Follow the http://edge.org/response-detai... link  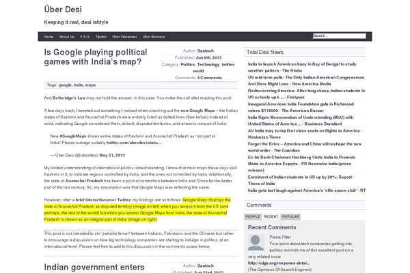point(279,263)
